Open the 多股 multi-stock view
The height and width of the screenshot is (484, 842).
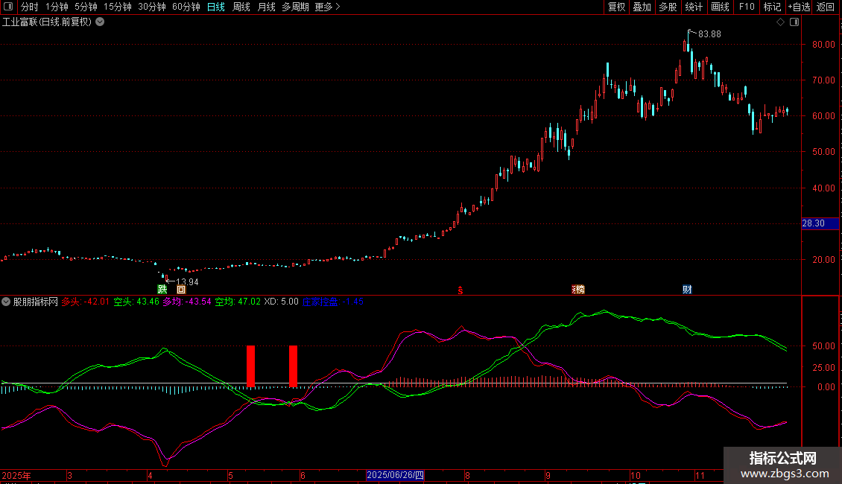[668, 7]
